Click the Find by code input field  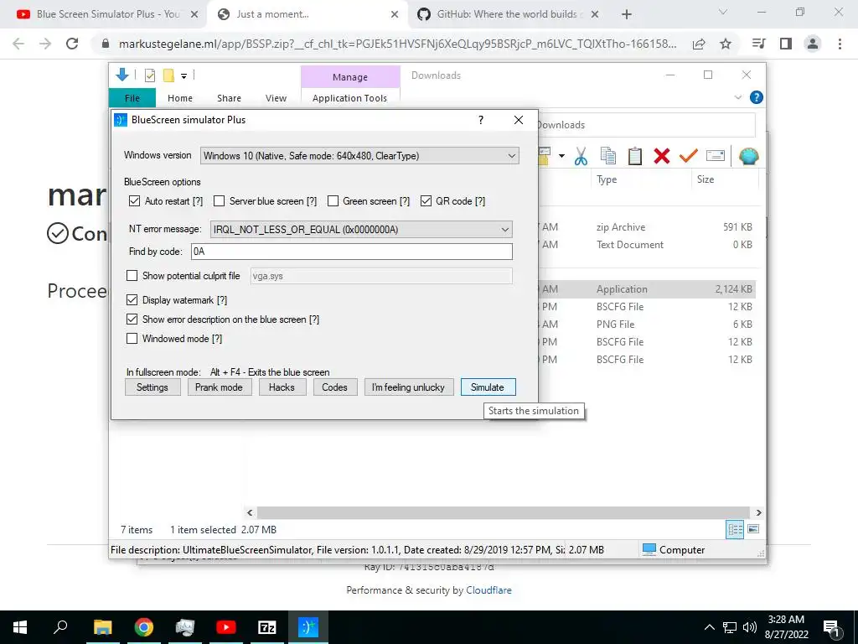pyautogui.click(x=352, y=252)
